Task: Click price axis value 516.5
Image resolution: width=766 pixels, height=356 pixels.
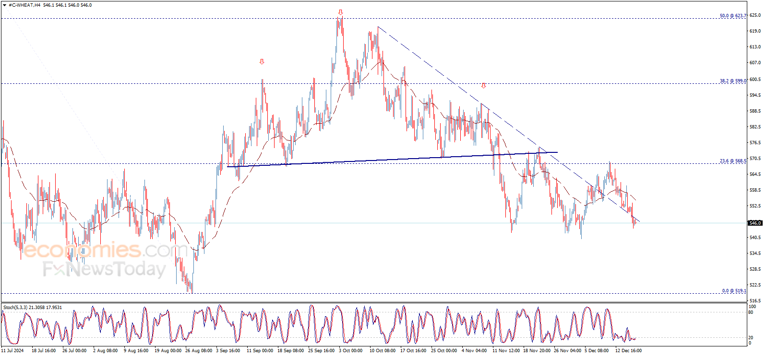Action: tap(755, 300)
